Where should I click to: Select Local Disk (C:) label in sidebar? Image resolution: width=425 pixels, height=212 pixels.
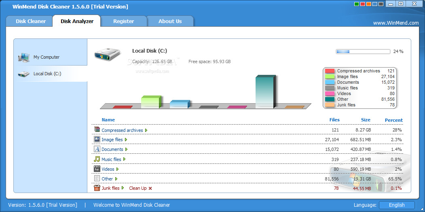47,74
